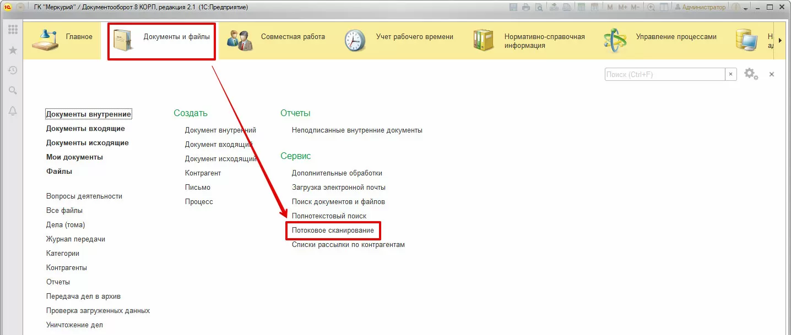Open Дополнительные обработки under Сервис

pos(337,173)
